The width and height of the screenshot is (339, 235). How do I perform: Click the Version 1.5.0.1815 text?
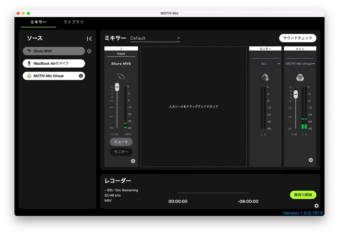[303, 213]
